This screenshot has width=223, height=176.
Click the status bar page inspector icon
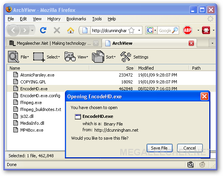tap(191, 165)
